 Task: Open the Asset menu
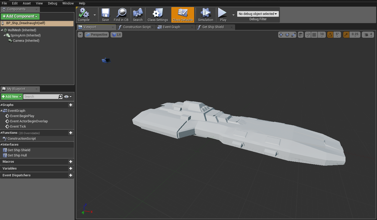(27, 3)
